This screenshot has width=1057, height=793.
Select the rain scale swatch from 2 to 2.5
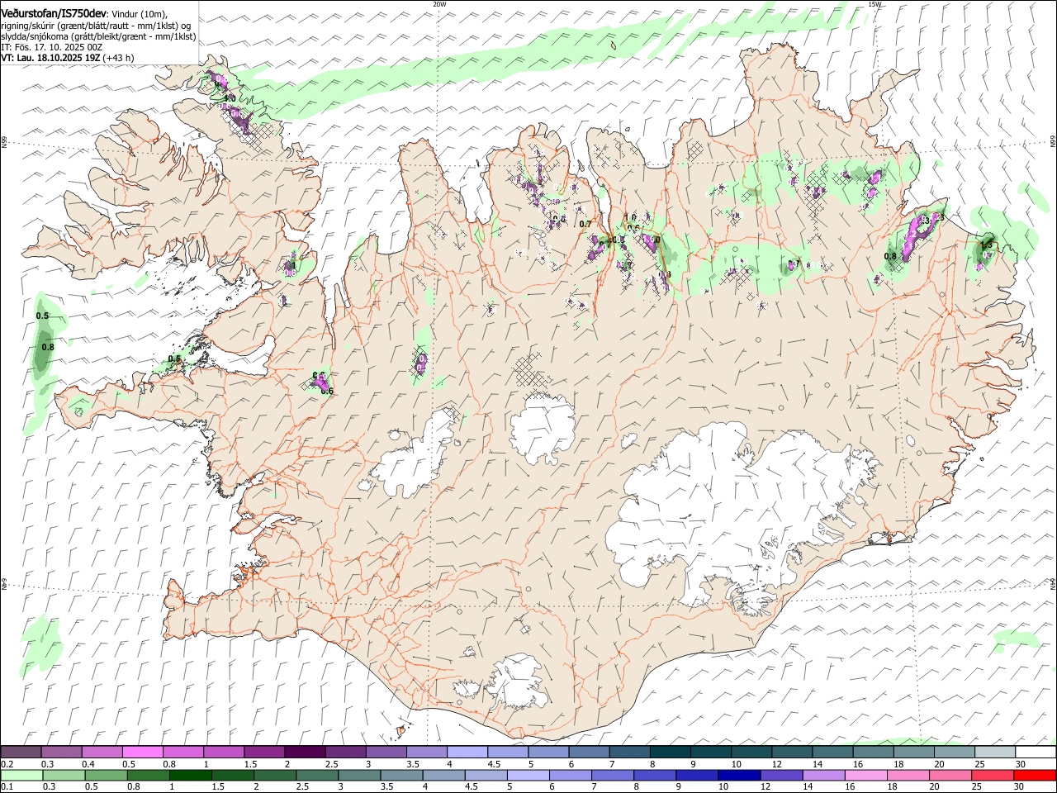(275, 776)
